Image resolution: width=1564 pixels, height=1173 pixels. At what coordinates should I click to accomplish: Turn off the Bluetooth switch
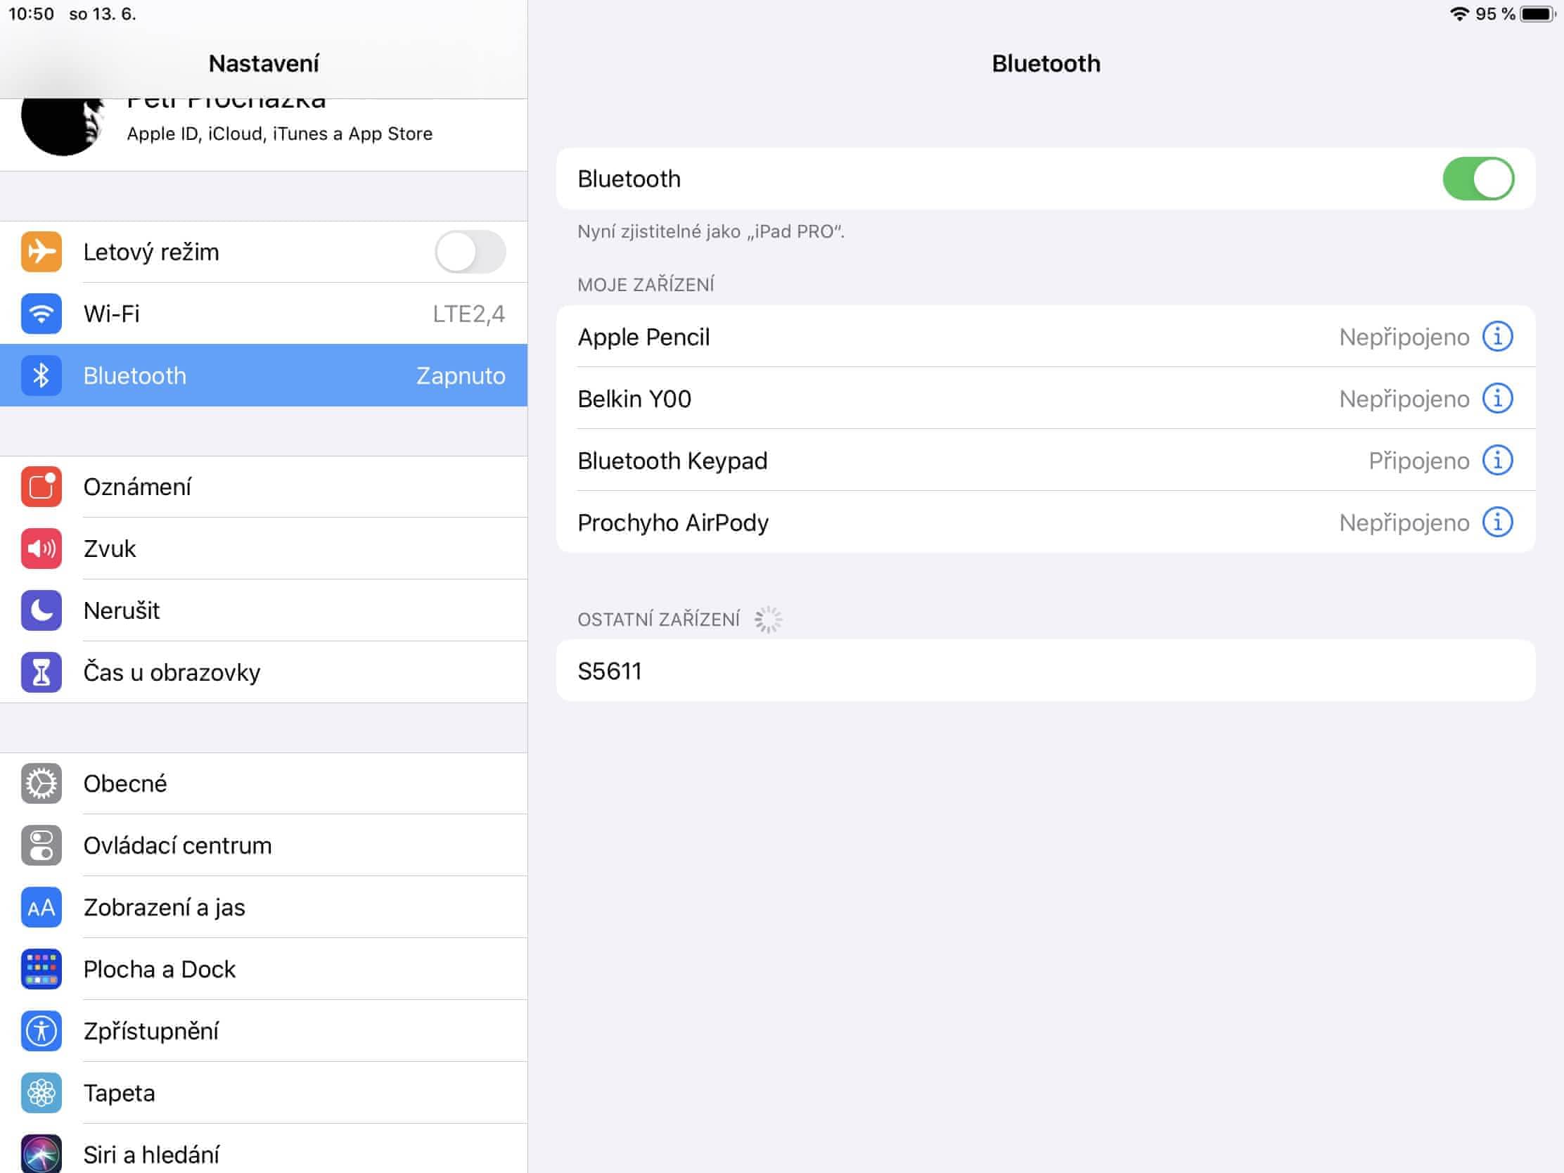[x=1478, y=179]
